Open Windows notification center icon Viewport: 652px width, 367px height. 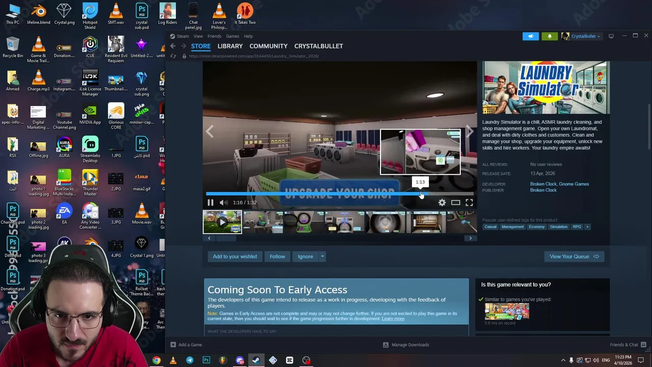tap(641, 360)
